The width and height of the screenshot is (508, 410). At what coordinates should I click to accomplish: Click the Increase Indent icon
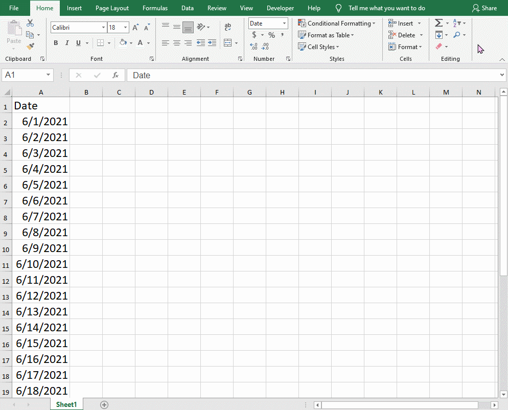coord(212,43)
